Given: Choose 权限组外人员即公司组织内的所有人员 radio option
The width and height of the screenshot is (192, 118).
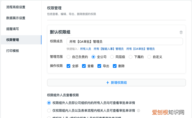Looking at the screenshot, I should point(49,103).
